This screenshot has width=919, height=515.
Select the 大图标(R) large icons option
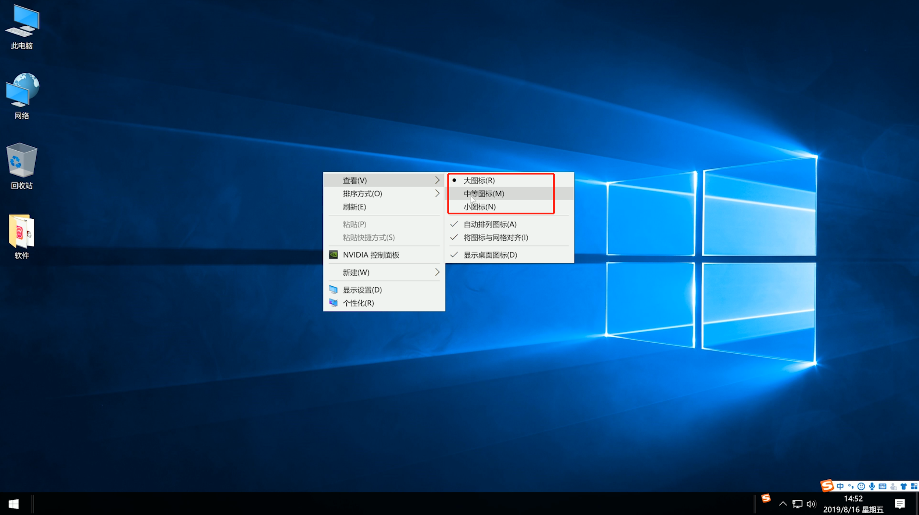(509, 180)
